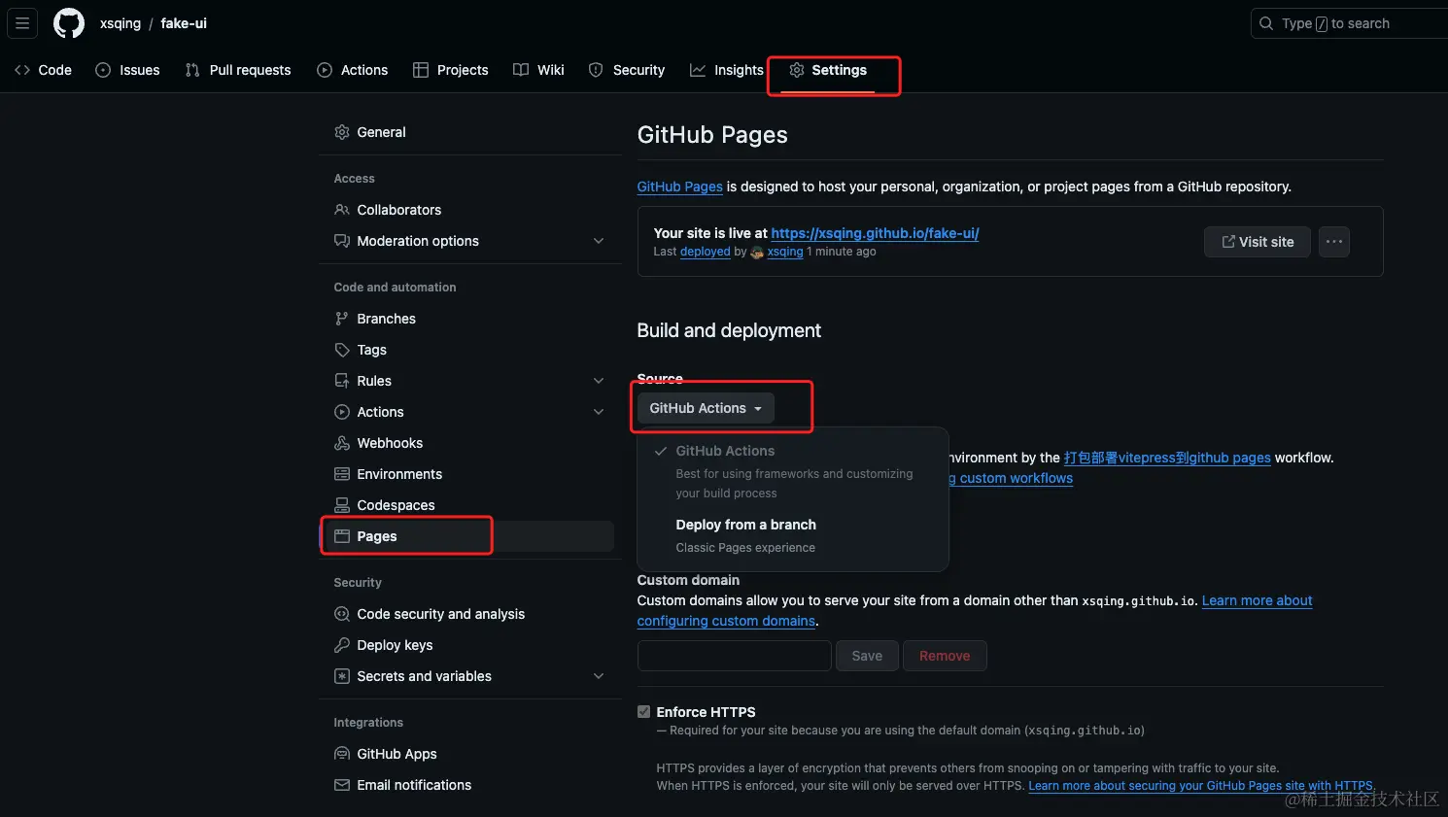Click the Codespaces icon in sidebar
Screen dimensions: 1448x817
[342, 505]
